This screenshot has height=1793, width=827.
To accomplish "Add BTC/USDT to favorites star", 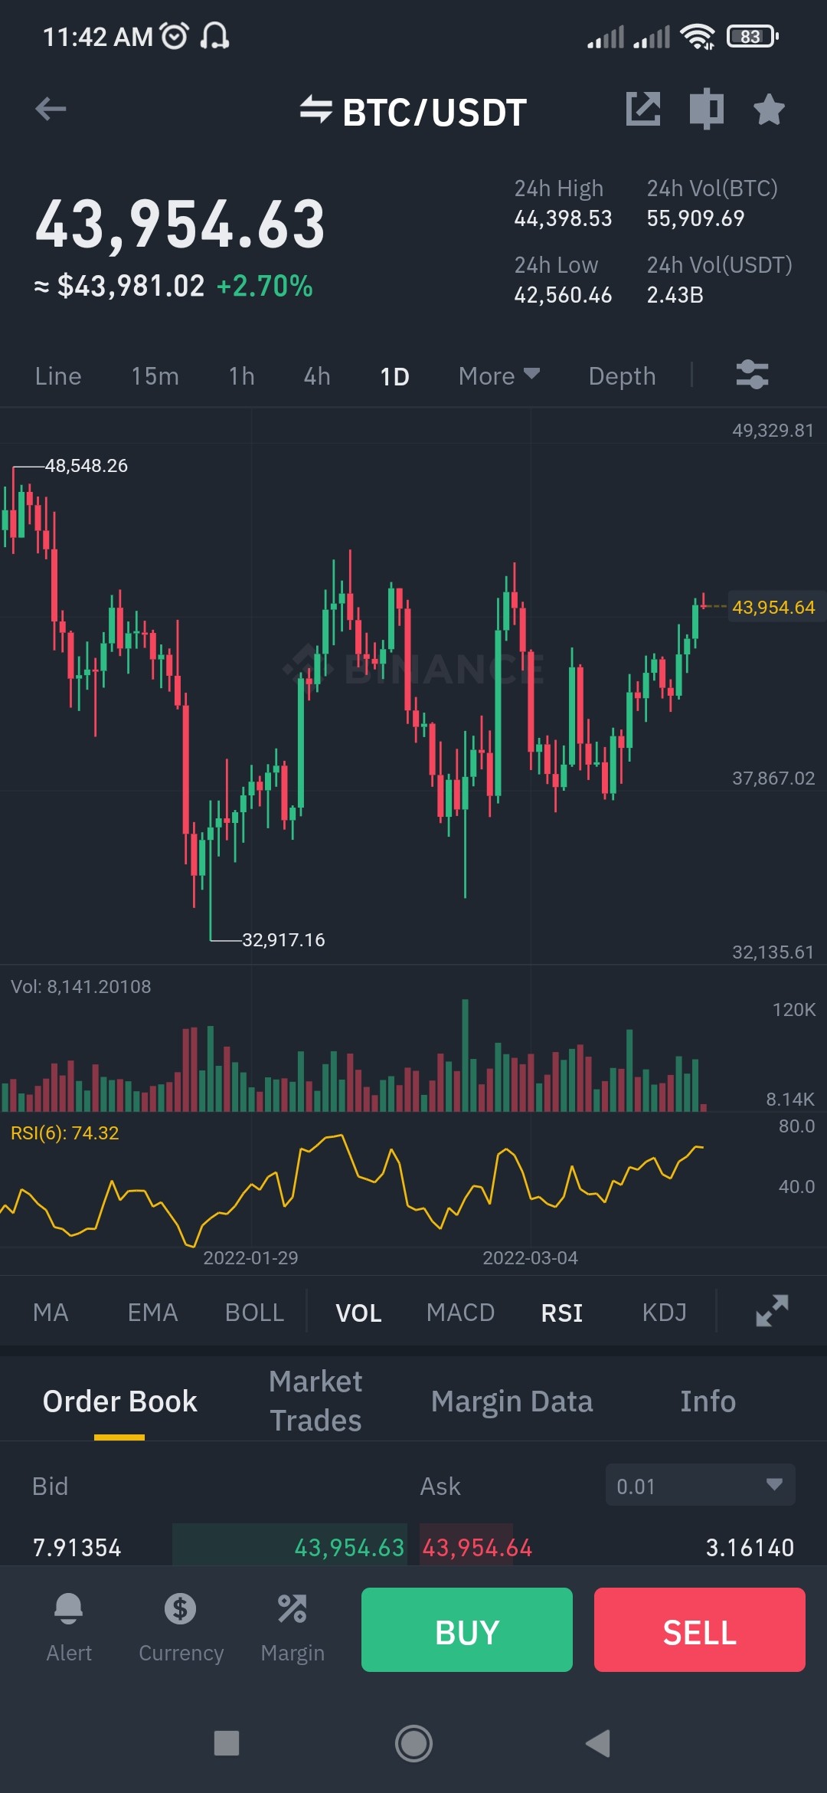I will click(x=769, y=110).
